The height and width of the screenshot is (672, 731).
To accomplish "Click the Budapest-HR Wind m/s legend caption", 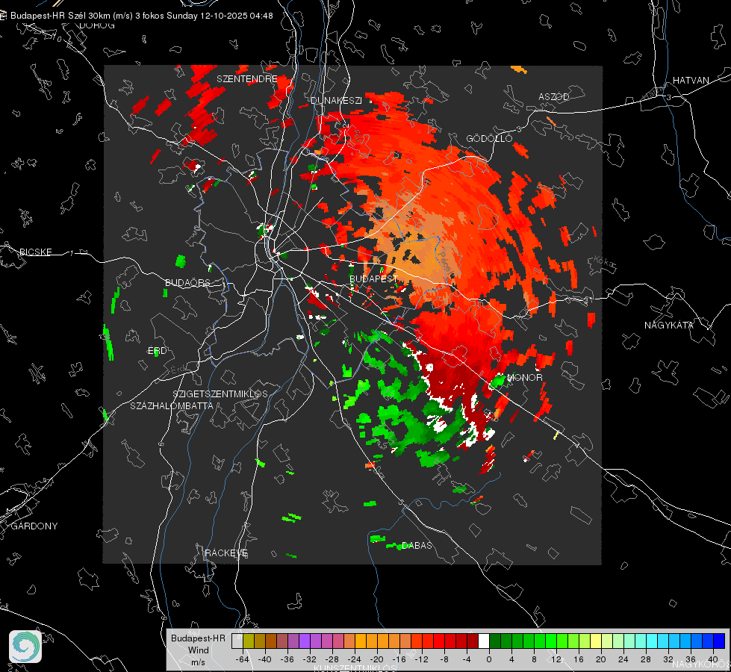I will coord(198,650).
